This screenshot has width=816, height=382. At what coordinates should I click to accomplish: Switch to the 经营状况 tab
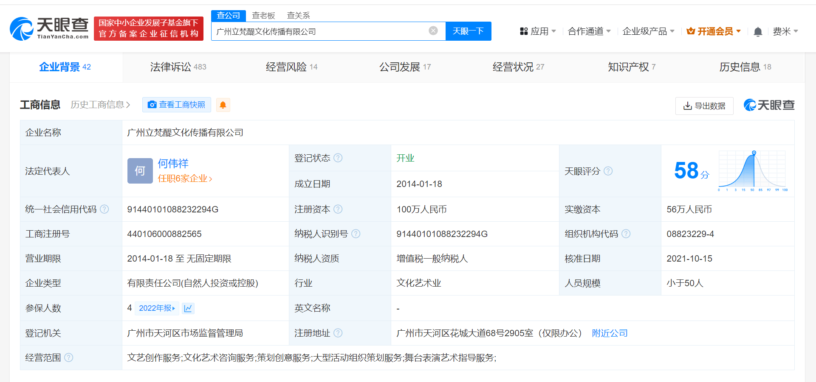point(519,67)
